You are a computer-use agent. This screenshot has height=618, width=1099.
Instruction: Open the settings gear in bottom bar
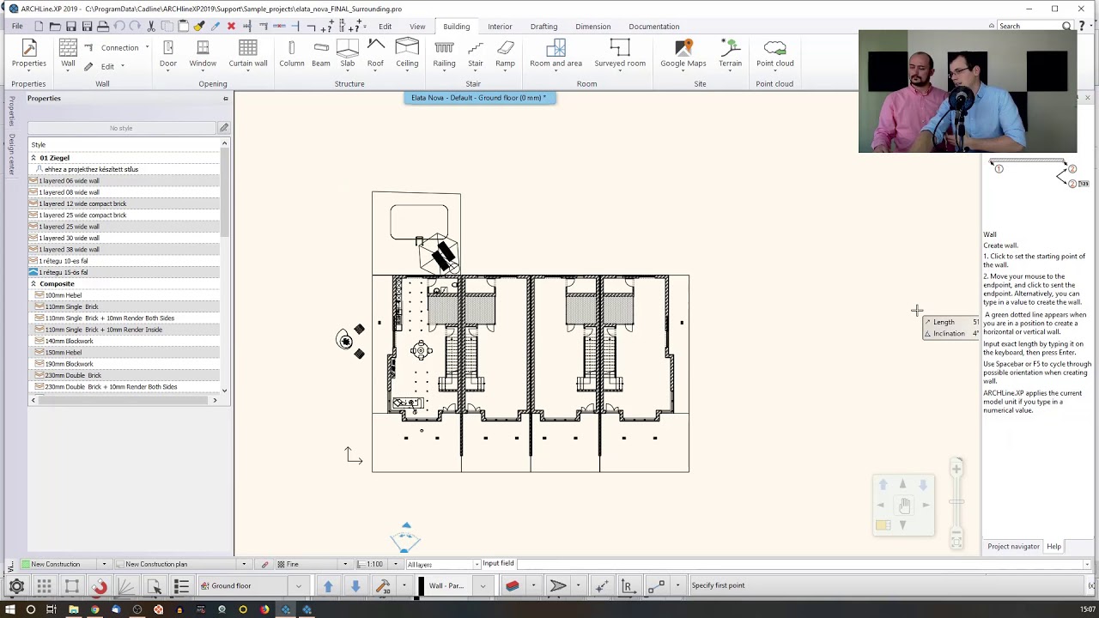[16, 586]
